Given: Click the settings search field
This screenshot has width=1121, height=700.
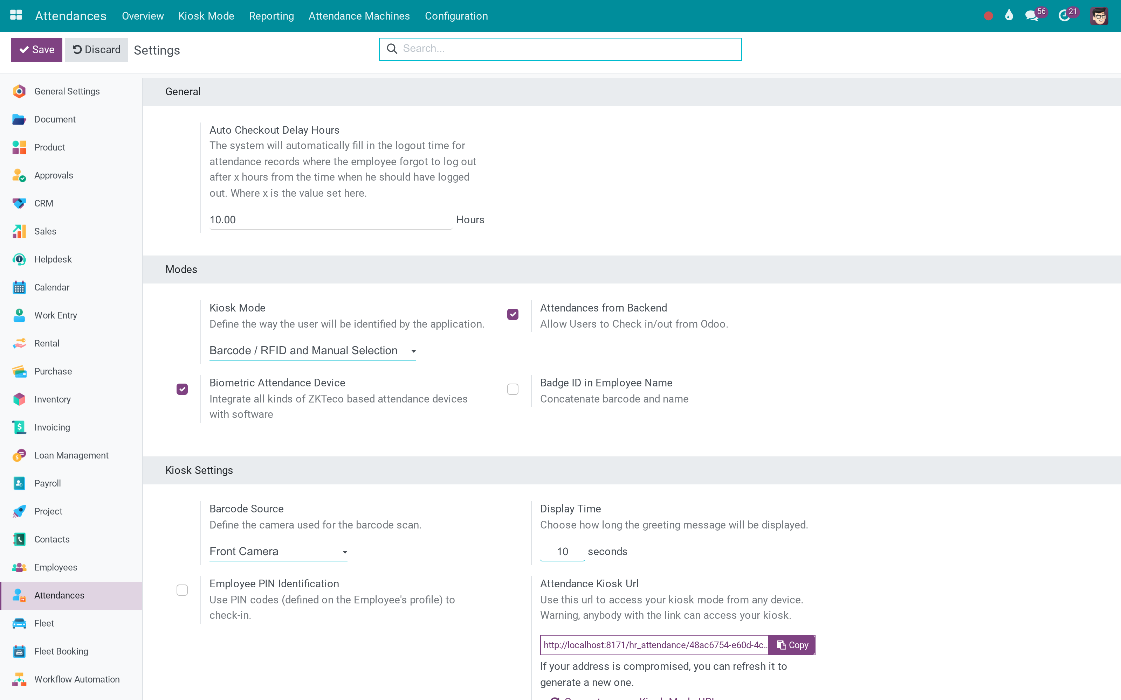Looking at the screenshot, I should point(560,49).
